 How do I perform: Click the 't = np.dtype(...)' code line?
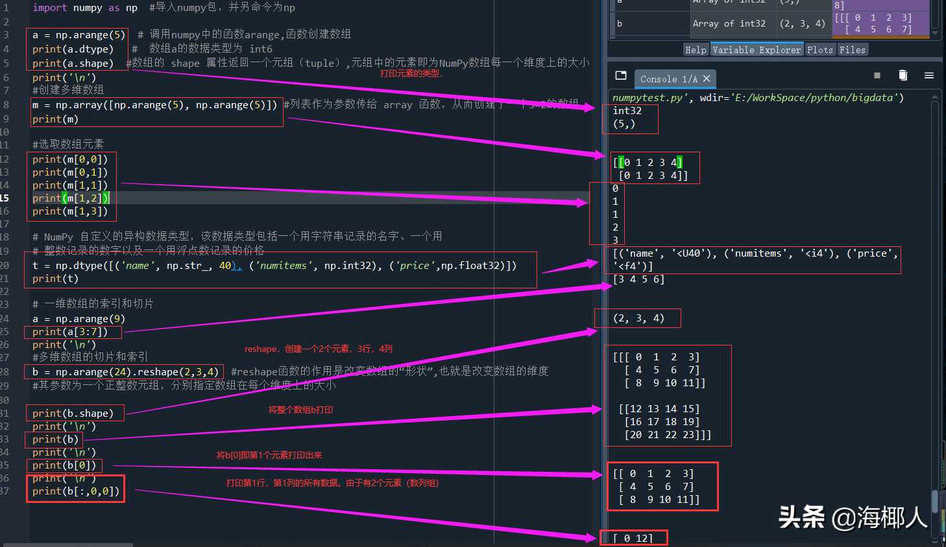click(x=274, y=265)
